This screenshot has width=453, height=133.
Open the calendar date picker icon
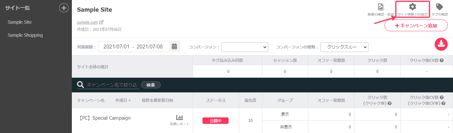[x=174, y=47]
